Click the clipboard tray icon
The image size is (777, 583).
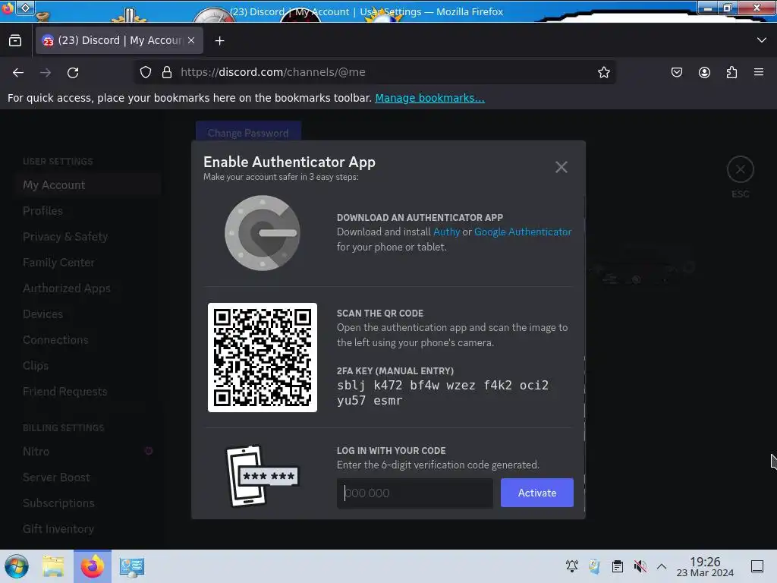click(x=618, y=566)
